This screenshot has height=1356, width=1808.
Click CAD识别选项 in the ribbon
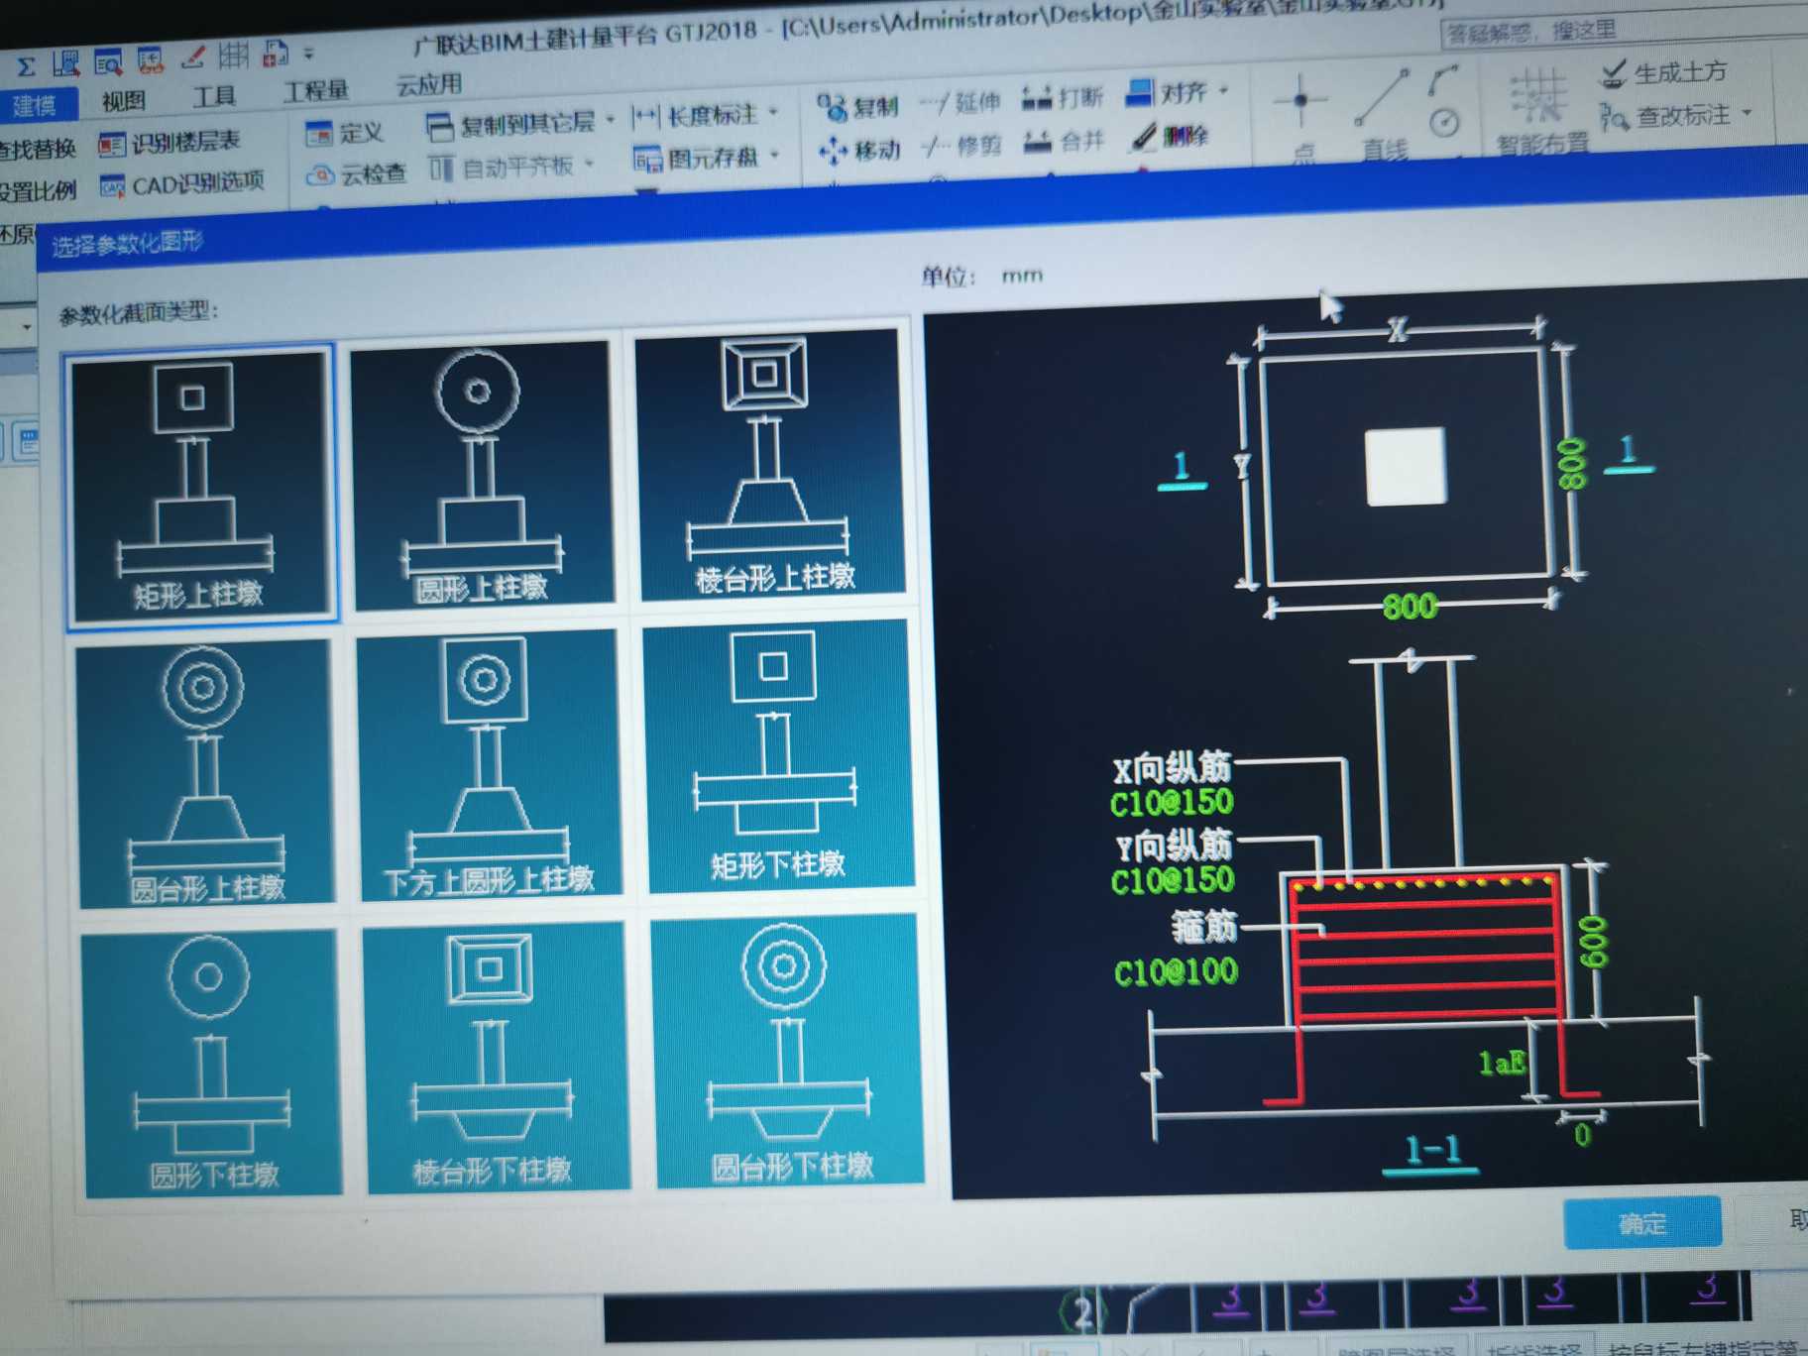[182, 183]
